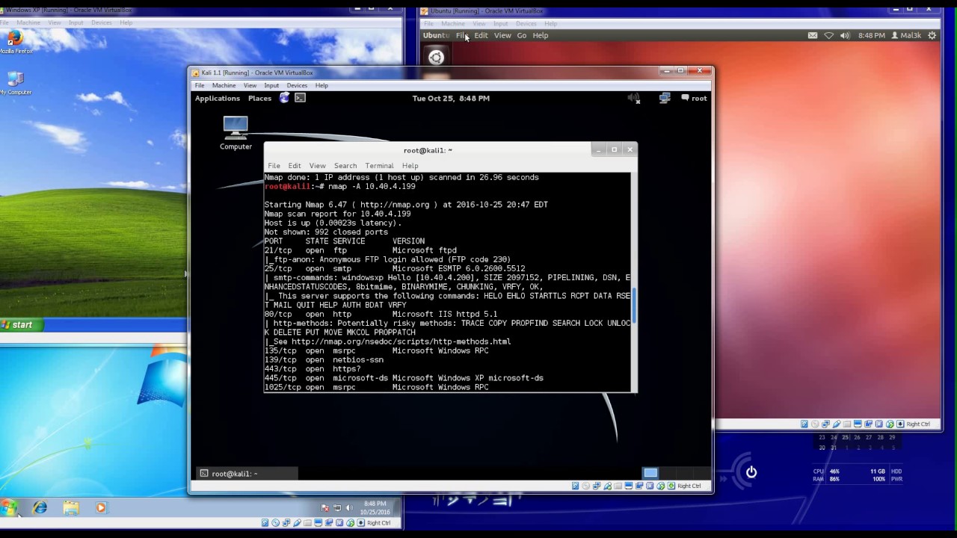
Task: Launch the Iceweasel browser in Kali panel
Action: 284,98
